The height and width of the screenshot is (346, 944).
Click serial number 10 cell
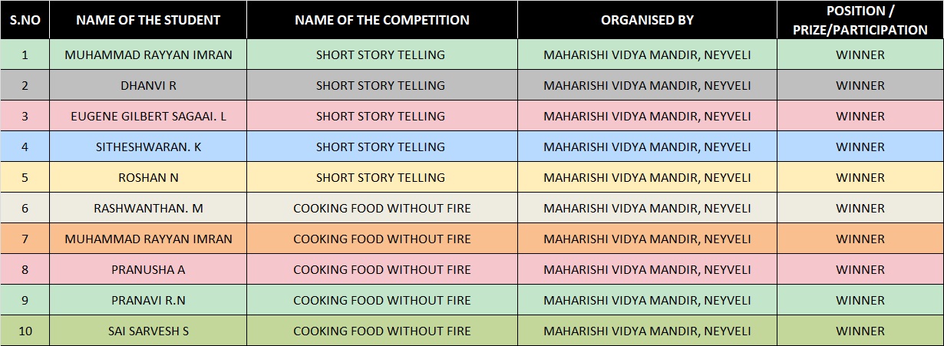(x=25, y=331)
